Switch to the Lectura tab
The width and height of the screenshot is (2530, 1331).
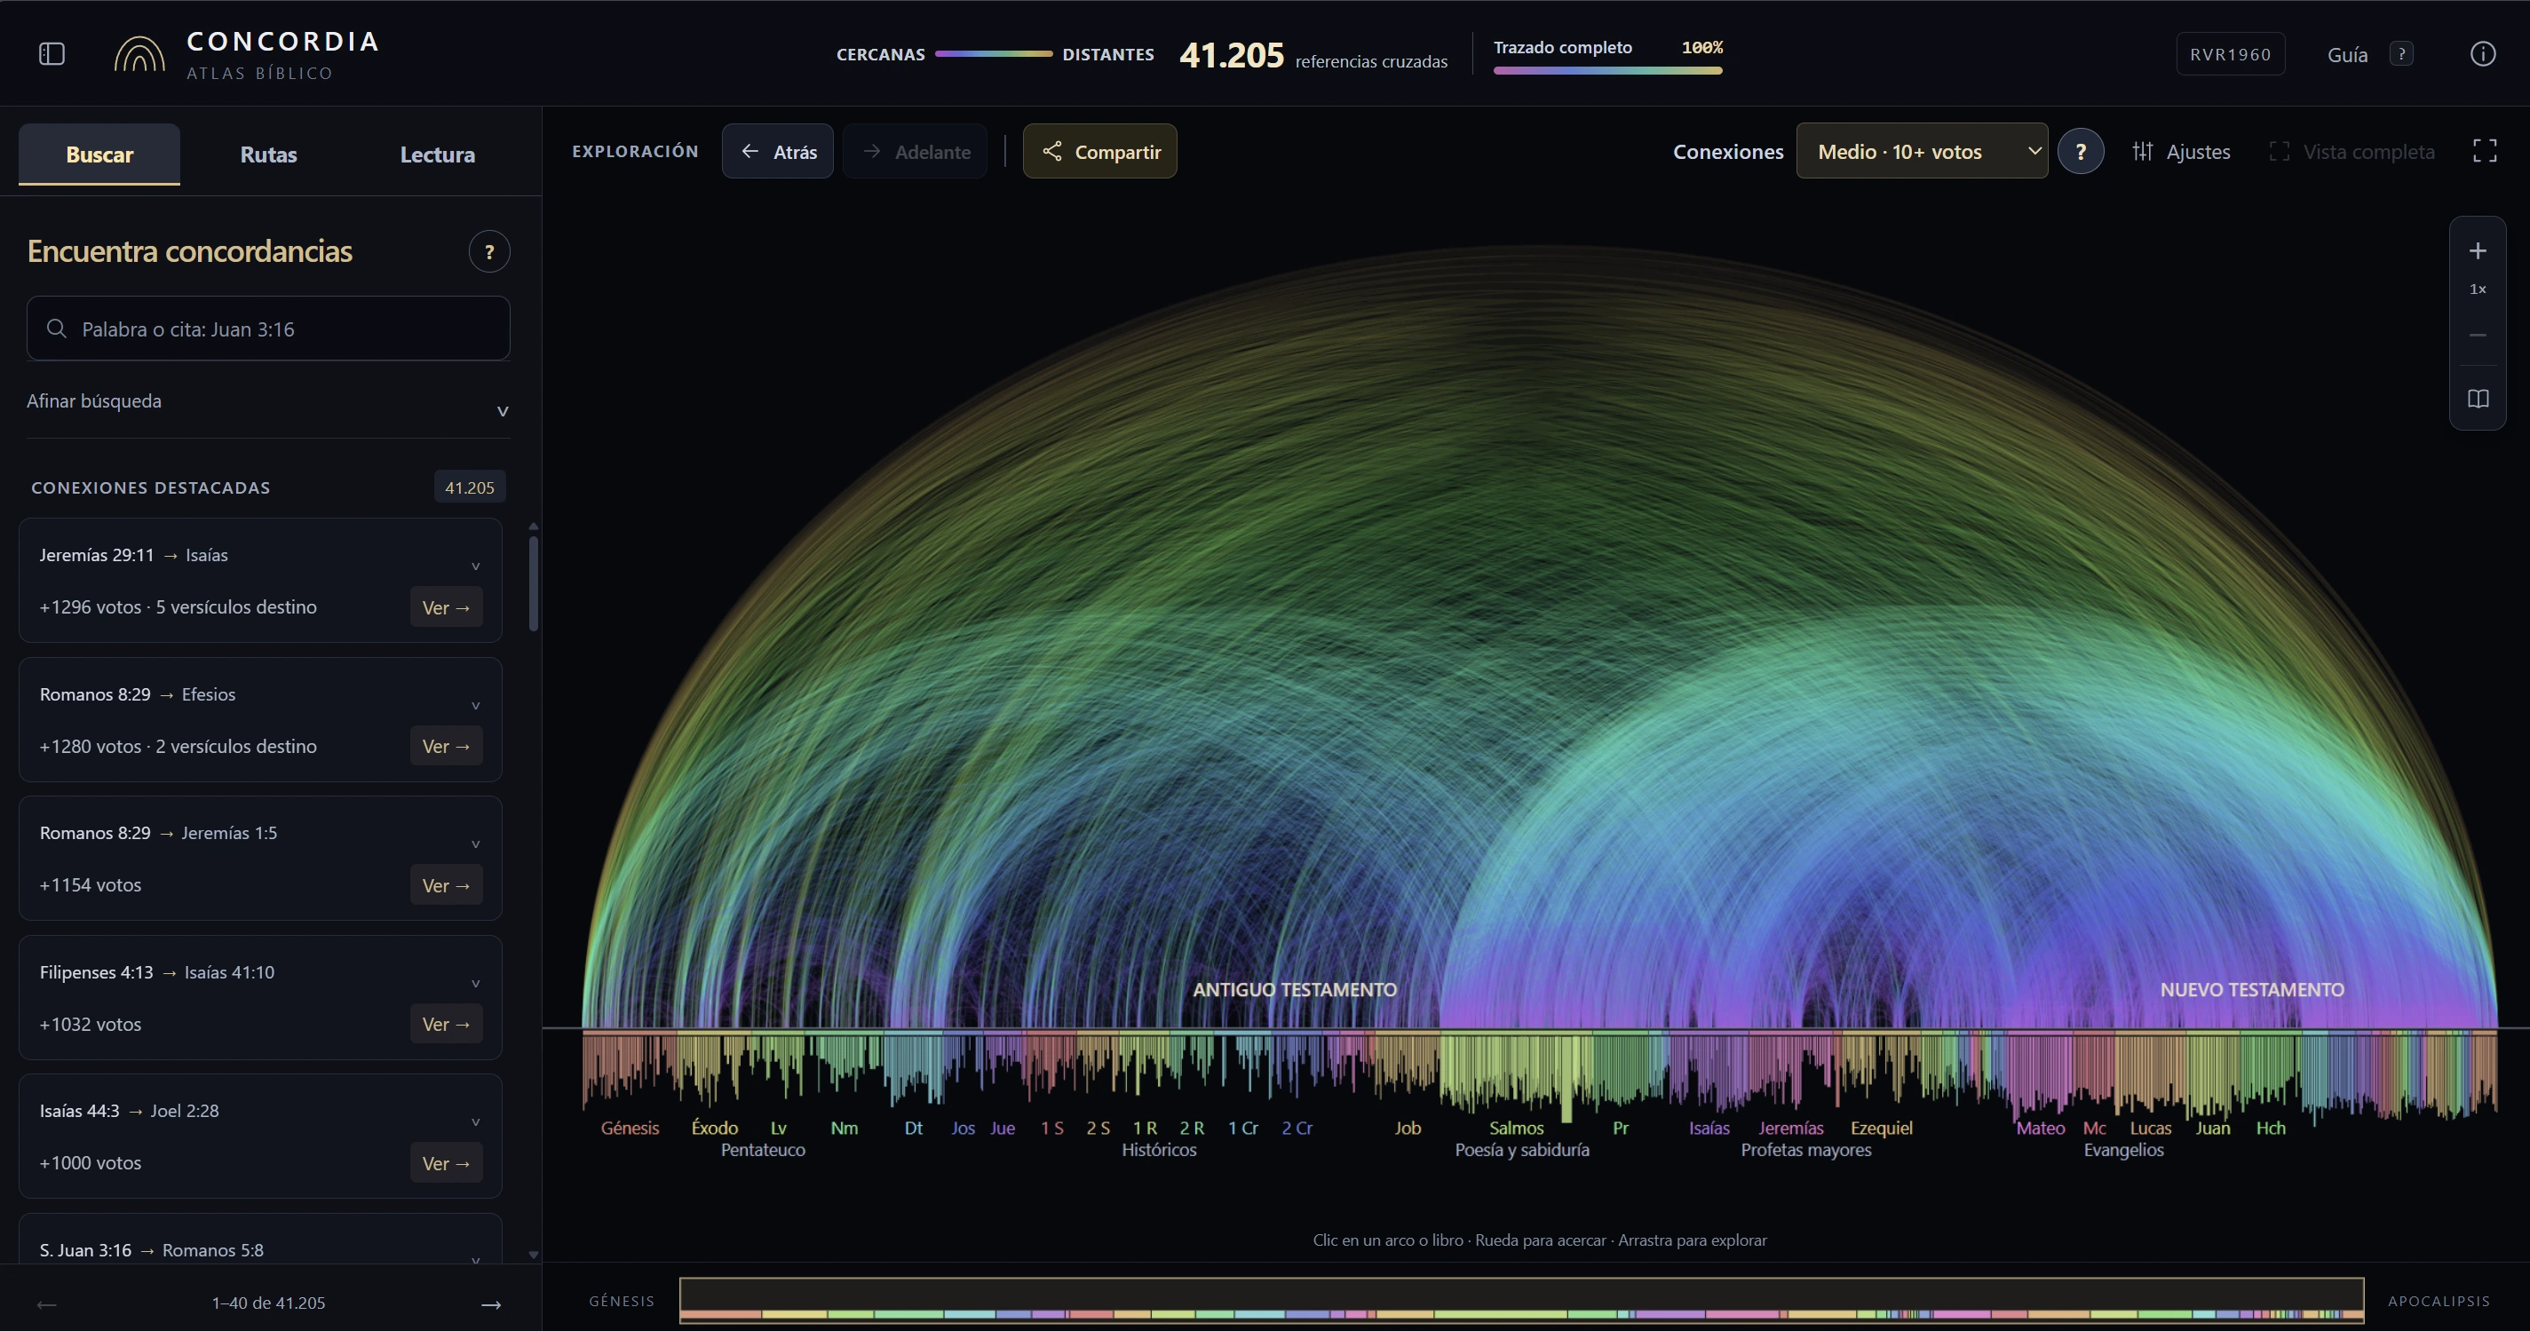(437, 154)
